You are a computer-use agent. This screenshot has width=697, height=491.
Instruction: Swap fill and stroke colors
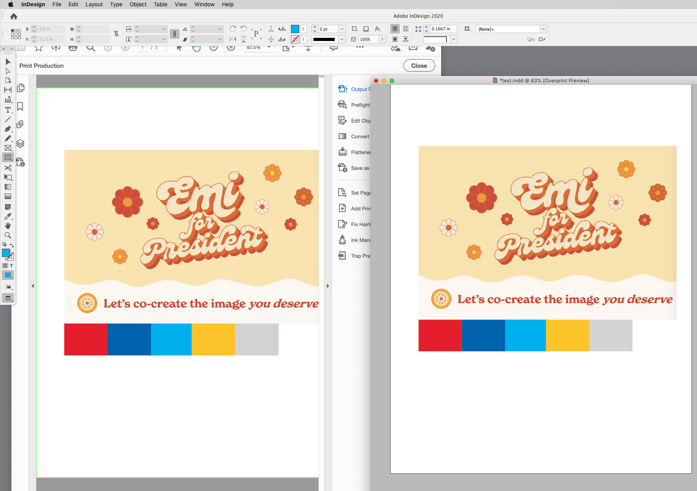pos(12,245)
